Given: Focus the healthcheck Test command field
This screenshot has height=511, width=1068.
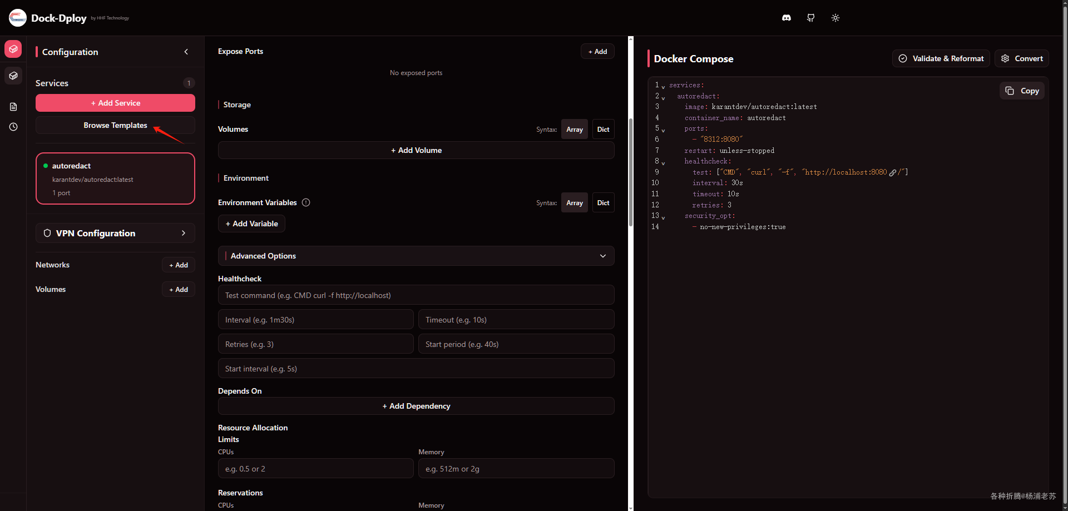Looking at the screenshot, I should pos(416,295).
